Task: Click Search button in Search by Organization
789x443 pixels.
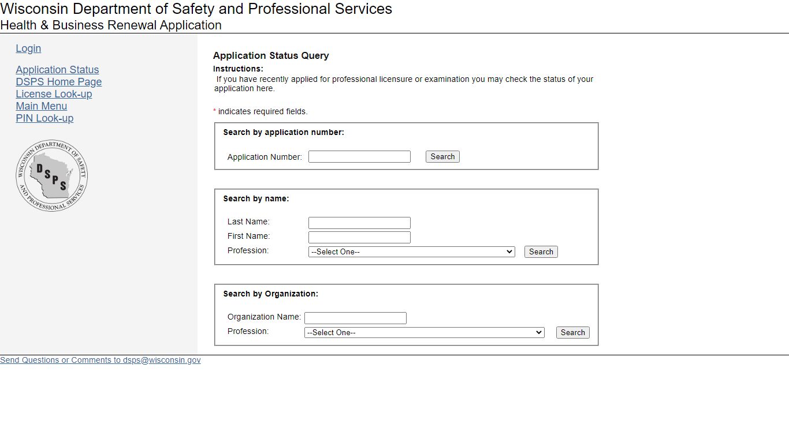Action: coord(572,332)
